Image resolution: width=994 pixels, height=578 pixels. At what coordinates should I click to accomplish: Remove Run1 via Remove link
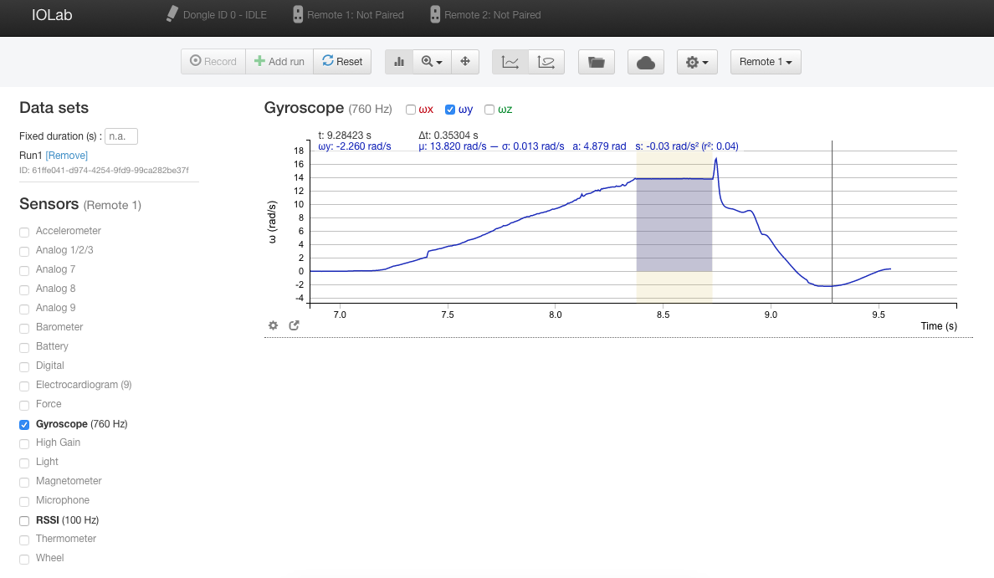(x=67, y=156)
